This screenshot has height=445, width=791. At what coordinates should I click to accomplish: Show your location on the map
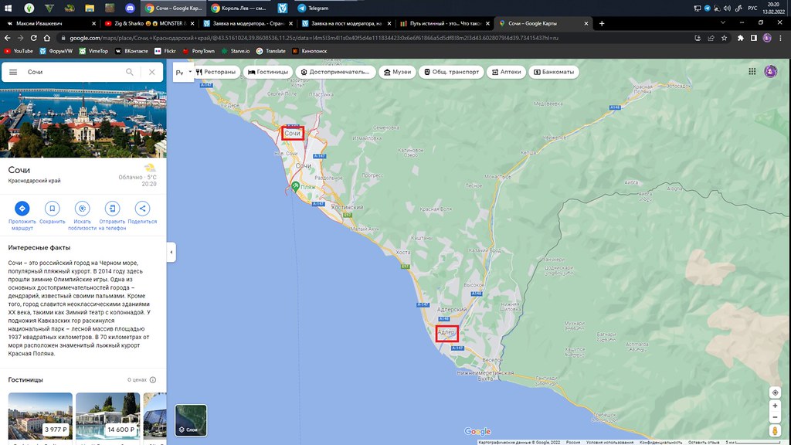(775, 392)
